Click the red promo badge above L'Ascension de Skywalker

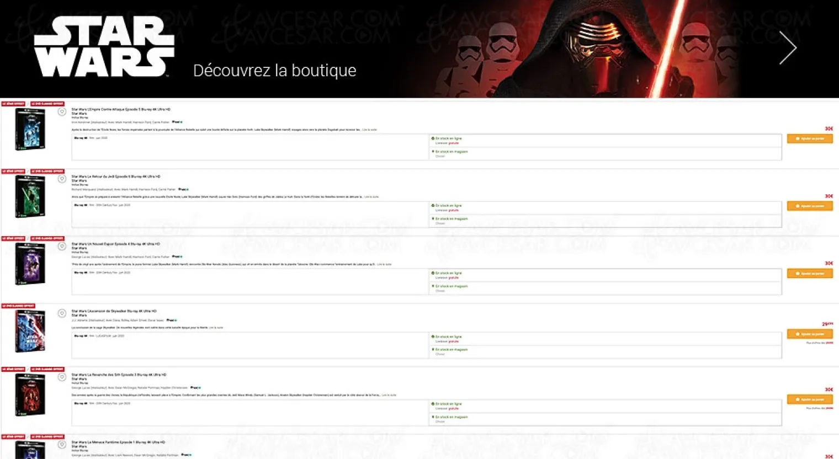tap(18, 306)
